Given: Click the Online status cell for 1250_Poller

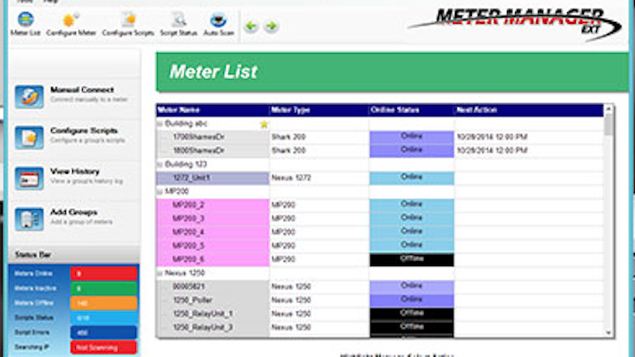Looking at the screenshot, I should (x=412, y=300).
